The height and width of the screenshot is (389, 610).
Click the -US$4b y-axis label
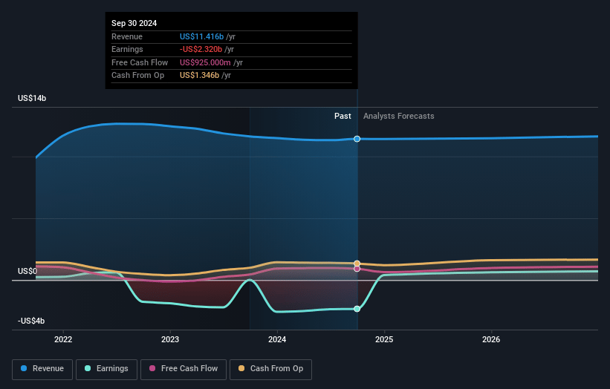(x=31, y=321)
